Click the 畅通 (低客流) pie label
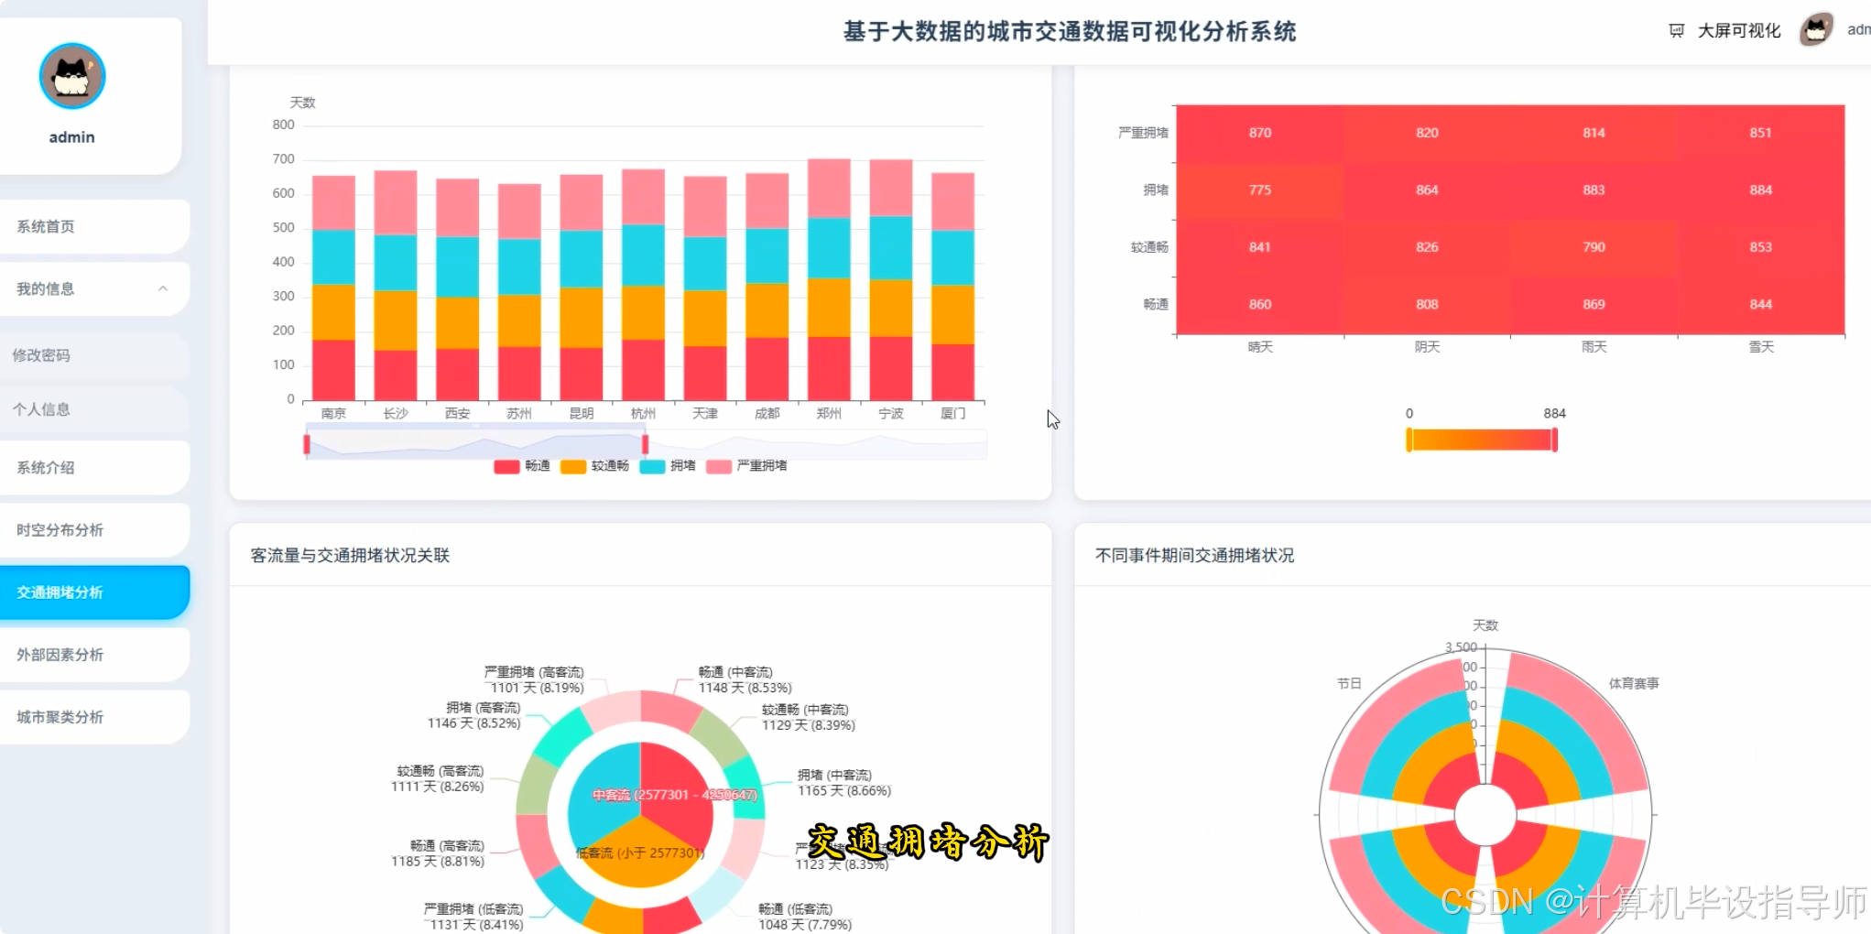 pyautogui.click(x=804, y=917)
